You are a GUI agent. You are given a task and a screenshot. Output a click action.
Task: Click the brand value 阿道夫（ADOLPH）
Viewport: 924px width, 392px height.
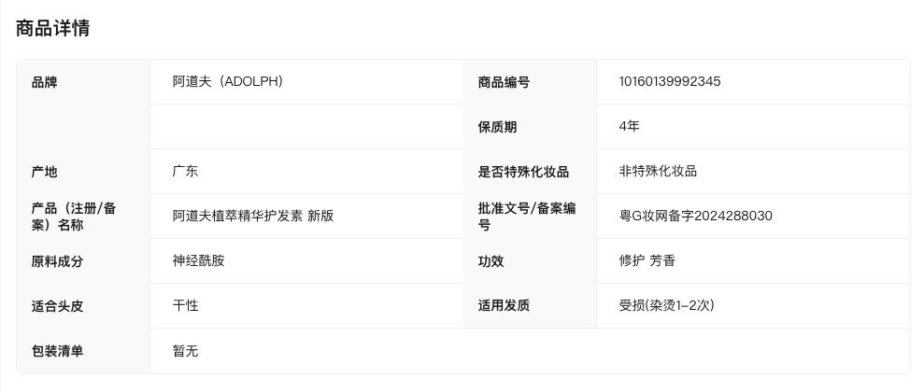coord(228,81)
